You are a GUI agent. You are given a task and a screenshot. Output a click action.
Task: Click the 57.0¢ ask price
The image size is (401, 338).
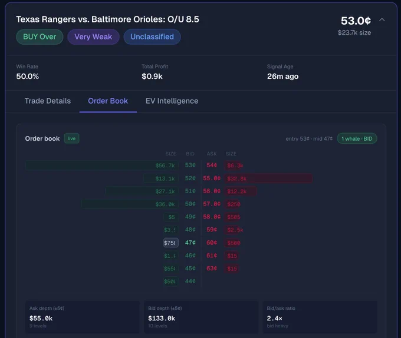[212, 204]
